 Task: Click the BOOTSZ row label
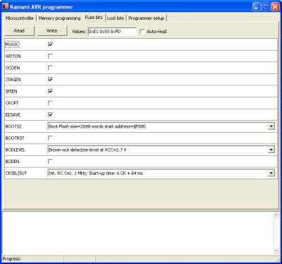(13, 126)
